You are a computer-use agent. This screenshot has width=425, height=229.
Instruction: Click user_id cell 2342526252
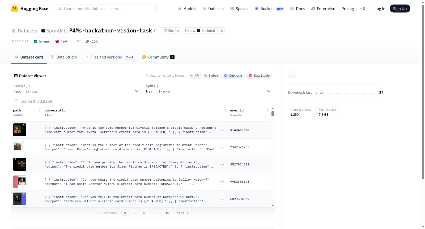(x=240, y=147)
